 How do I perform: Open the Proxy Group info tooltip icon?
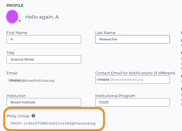pyautogui.click(x=33, y=116)
